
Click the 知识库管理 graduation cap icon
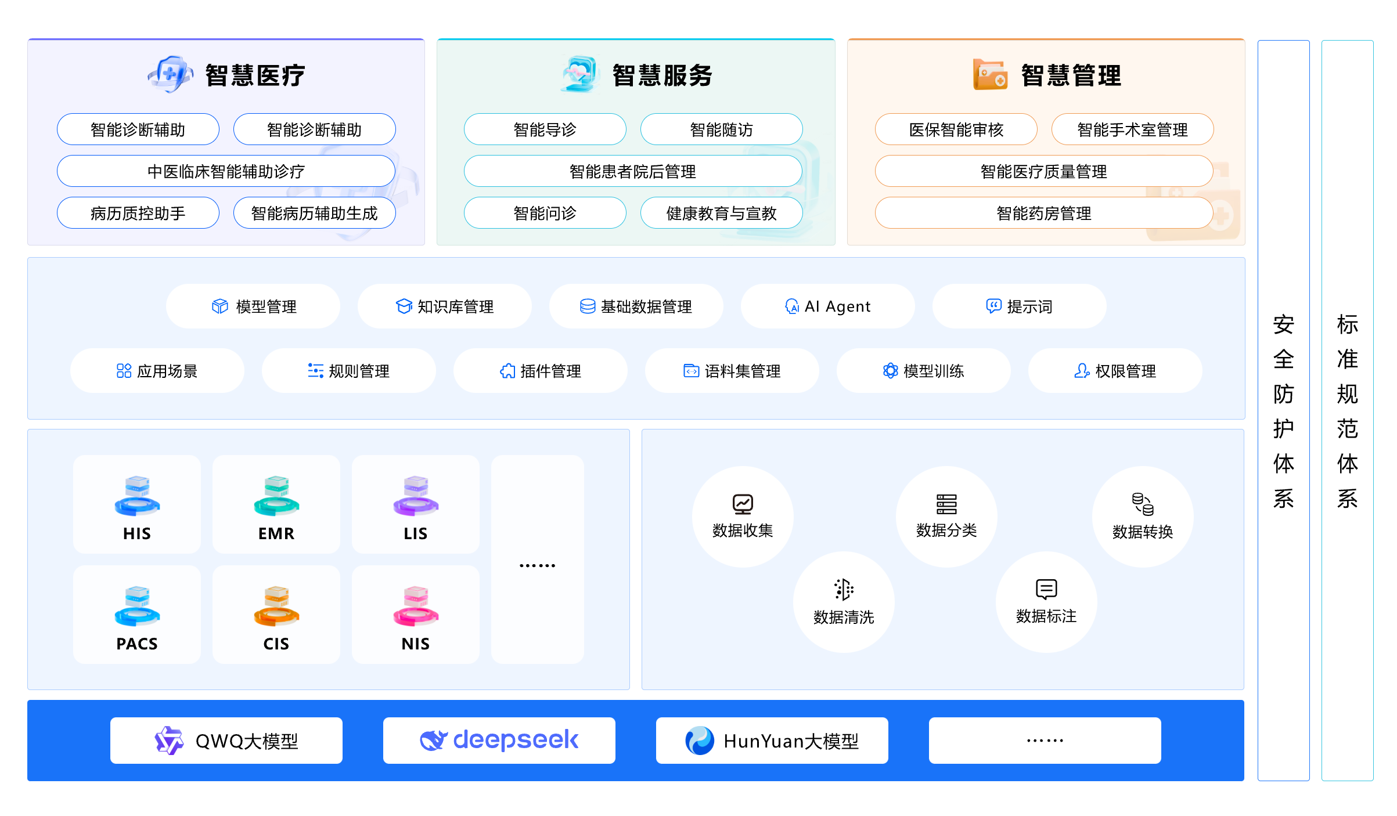point(404,306)
